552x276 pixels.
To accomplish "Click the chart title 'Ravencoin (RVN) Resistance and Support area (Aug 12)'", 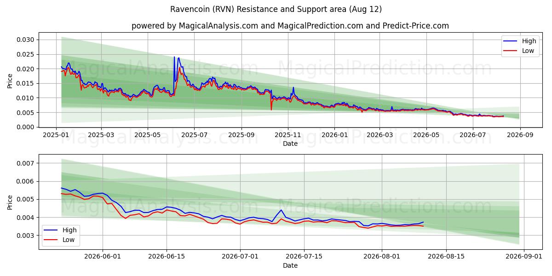I will click(276, 9).
